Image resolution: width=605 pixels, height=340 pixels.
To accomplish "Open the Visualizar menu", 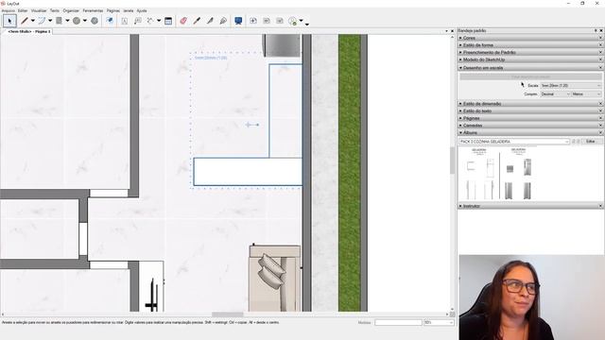I will pyautogui.click(x=39, y=10).
